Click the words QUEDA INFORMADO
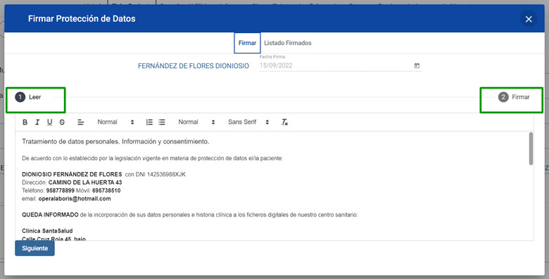This screenshot has width=549, height=279. click(50, 214)
